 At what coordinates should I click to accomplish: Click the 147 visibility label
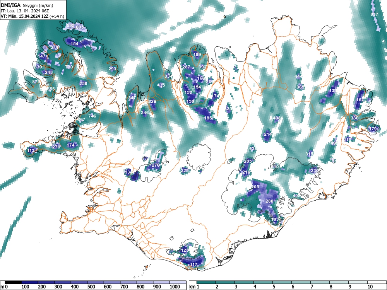click(x=42, y=56)
